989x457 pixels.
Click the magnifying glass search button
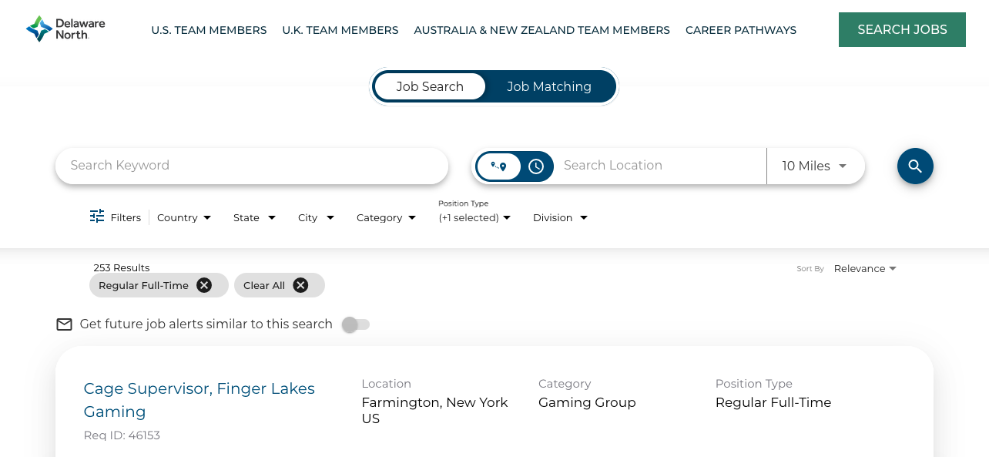point(915,166)
